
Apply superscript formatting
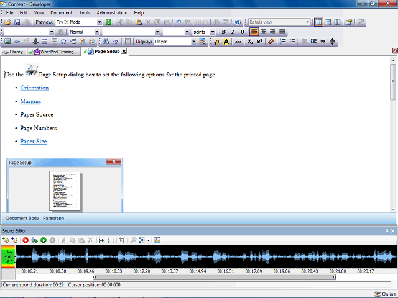pos(259,42)
